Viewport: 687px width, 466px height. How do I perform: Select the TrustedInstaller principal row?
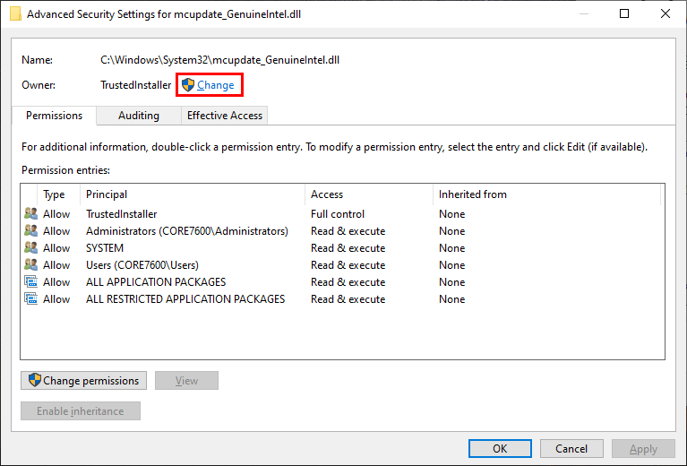coord(342,214)
